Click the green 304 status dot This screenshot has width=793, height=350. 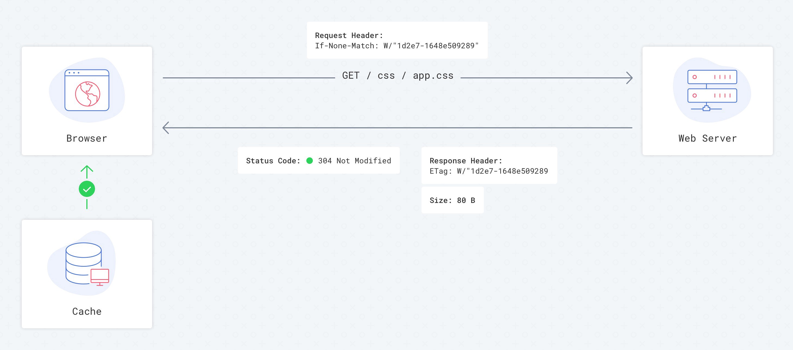(x=310, y=161)
